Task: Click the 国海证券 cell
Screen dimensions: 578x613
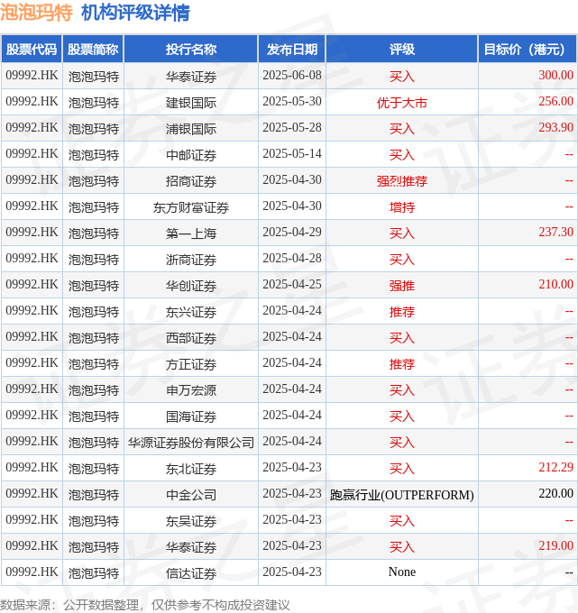Action: tap(191, 416)
